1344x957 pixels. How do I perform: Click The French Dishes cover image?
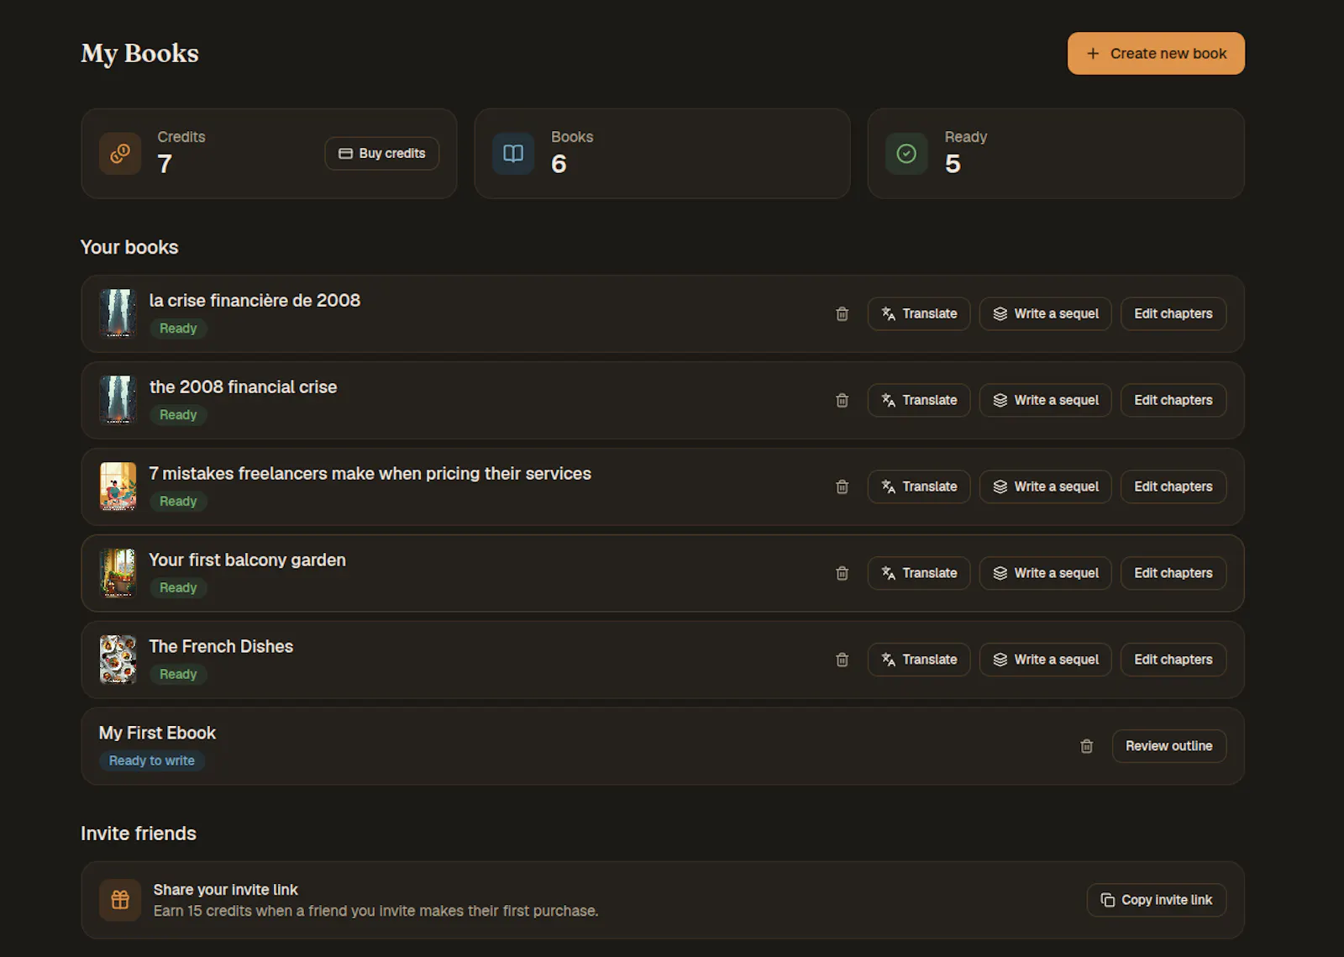pyautogui.click(x=118, y=660)
